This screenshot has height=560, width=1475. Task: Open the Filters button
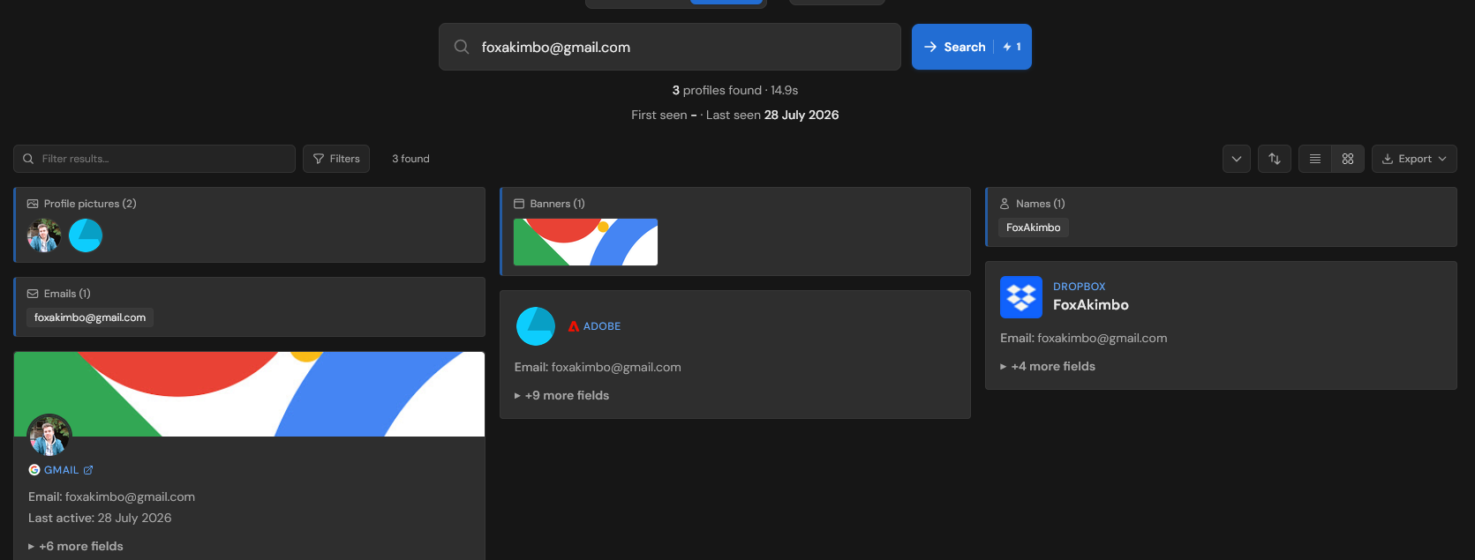click(336, 159)
